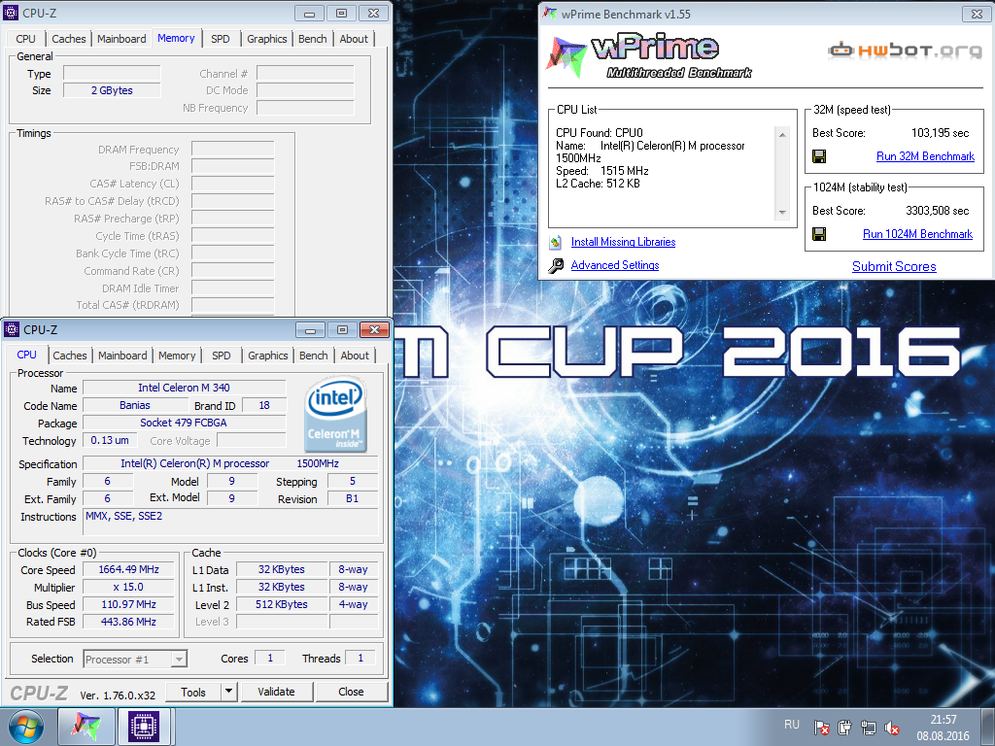This screenshot has height=746, width=995.
Task: Click the Bus Speed value 110.97 MHz
Action: 129,604
